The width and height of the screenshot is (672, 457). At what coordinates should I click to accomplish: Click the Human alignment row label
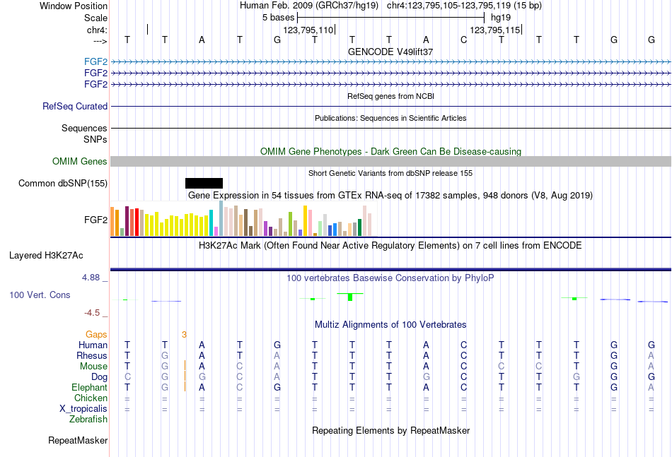(93, 345)
